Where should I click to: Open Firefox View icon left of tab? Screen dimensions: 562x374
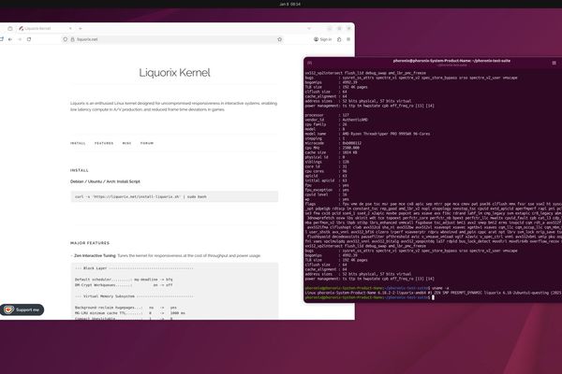tap(10, 28)
